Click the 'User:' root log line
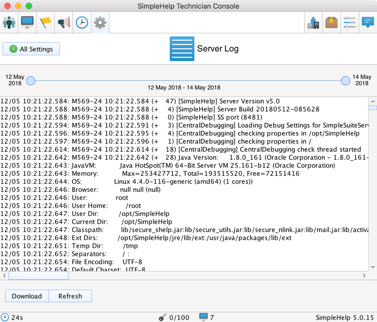 (x=64, y=198)
